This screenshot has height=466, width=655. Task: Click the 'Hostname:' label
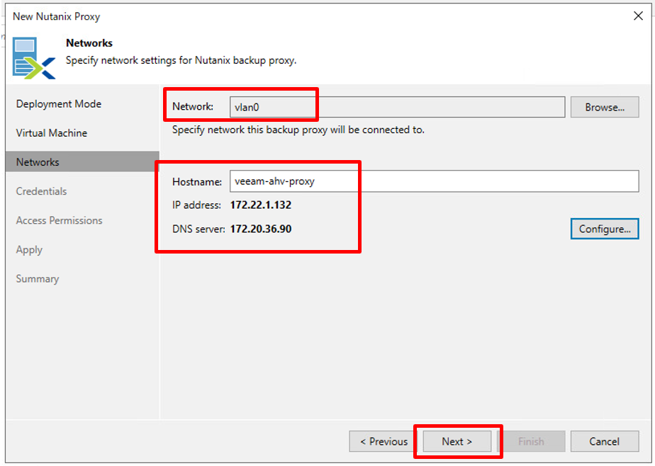(197, 182)
